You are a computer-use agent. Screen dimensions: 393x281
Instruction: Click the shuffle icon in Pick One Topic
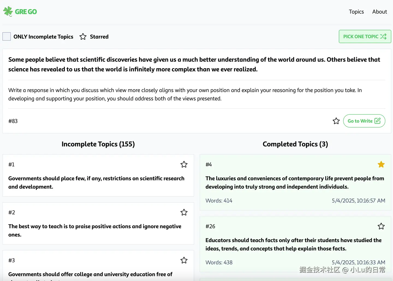point(383,37)
